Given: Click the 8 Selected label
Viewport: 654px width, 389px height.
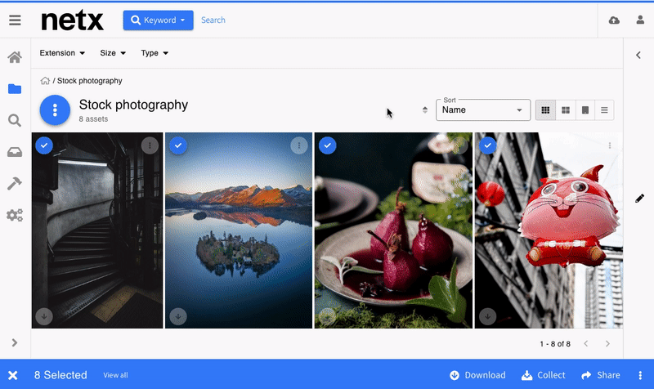Looking at the screenshot, I should point(60,375).
